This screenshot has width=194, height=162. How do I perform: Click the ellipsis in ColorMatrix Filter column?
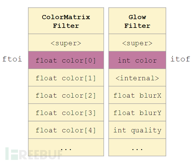(x=66, y=149)
